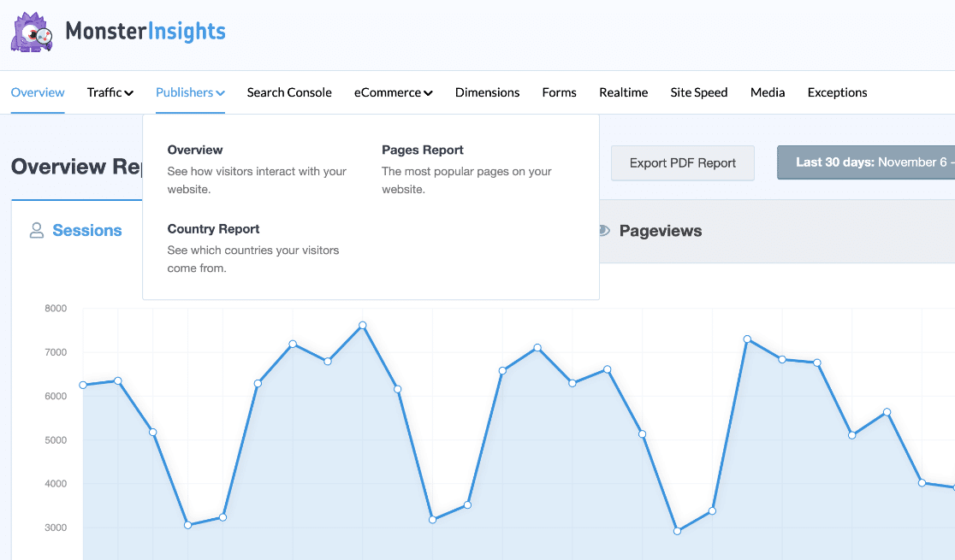Click the highest peak data point on chart
Screen dimensions: 955x560
tap(361, 326)
